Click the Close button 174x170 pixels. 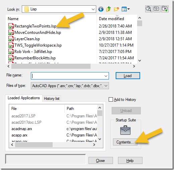pyautogui.click(x=101, y=161)
